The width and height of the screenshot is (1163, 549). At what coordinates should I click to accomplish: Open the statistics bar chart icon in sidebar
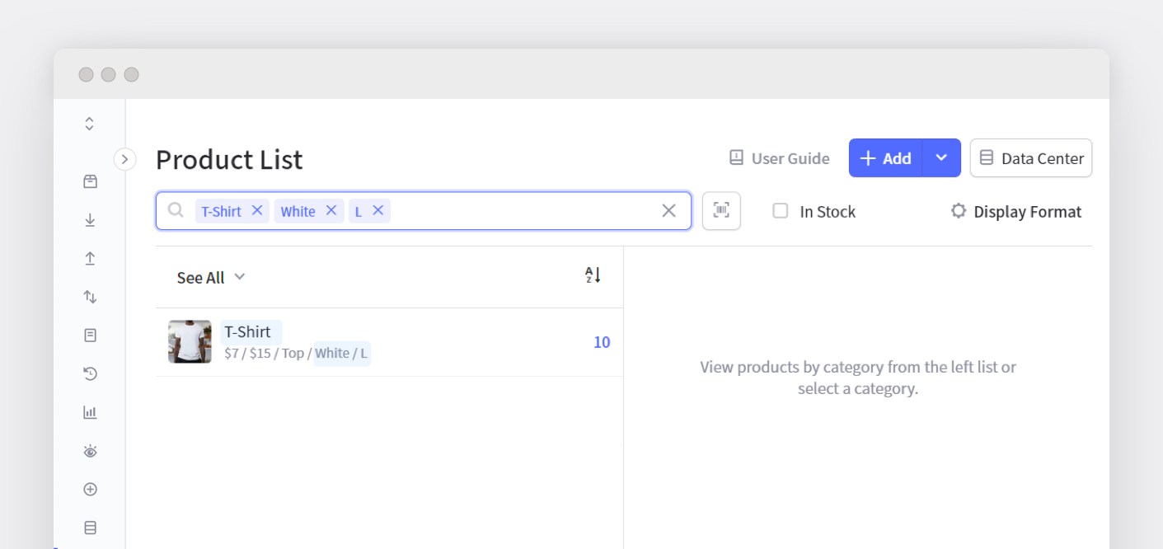point(90,411)
